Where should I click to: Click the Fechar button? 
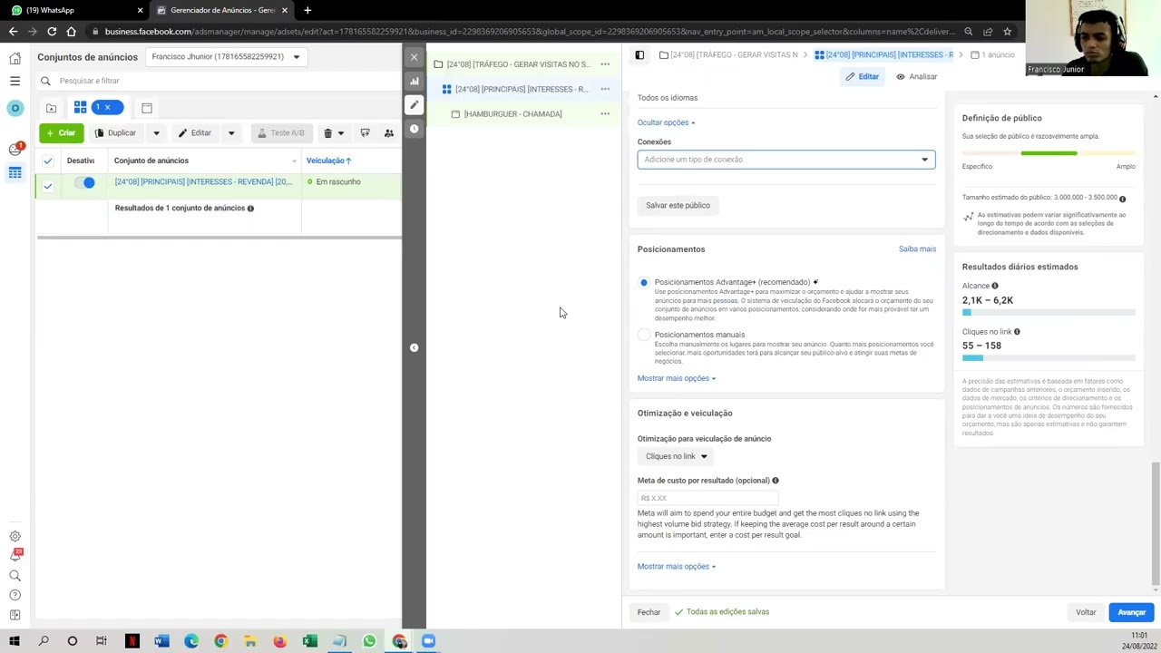649,612
